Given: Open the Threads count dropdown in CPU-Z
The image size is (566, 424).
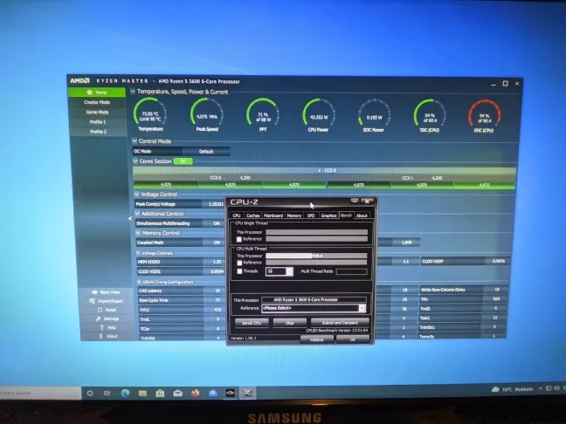Looking at the screenshot, I should [289, 271].
